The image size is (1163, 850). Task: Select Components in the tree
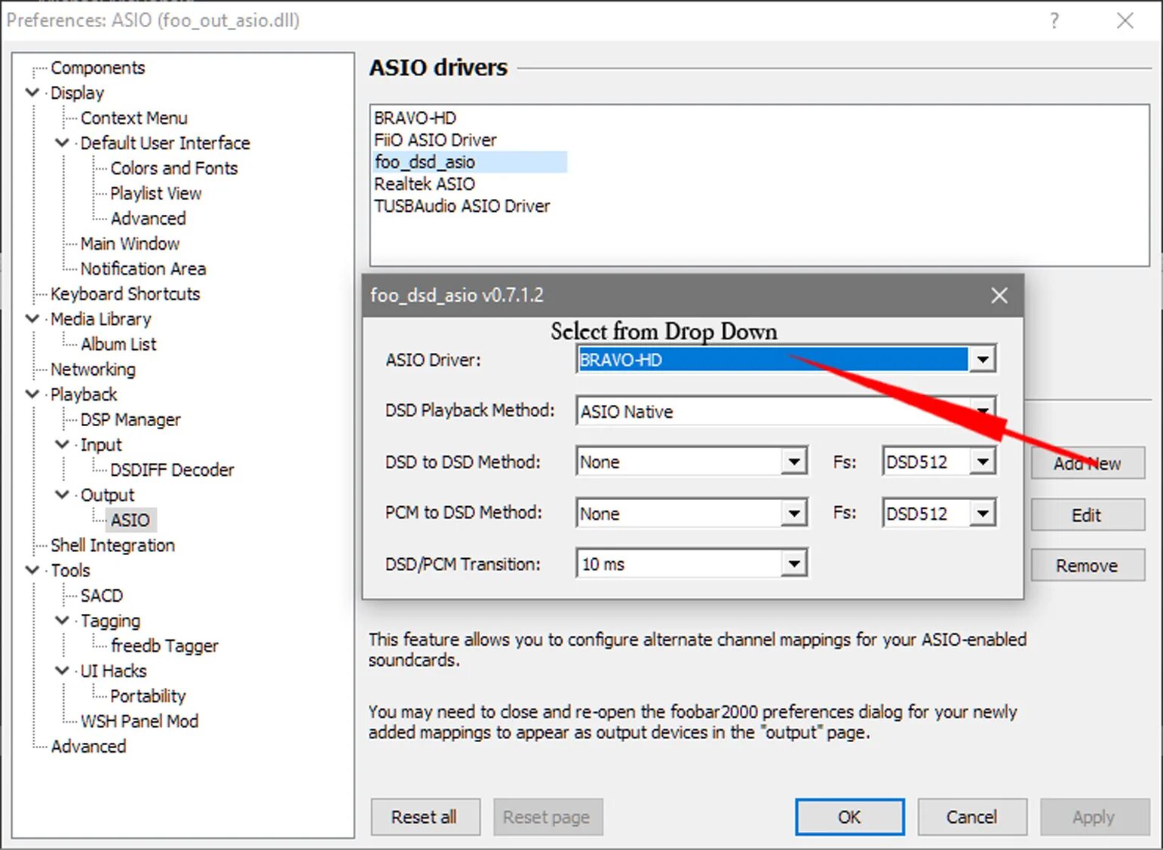pos(97,68)
